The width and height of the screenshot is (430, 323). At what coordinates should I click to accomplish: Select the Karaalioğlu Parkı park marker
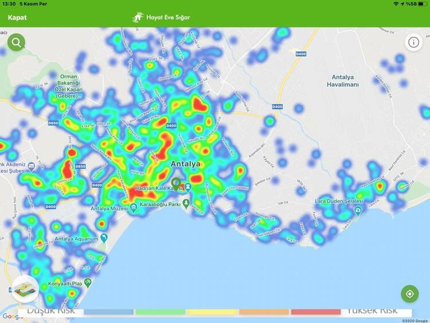coord(186,204)
